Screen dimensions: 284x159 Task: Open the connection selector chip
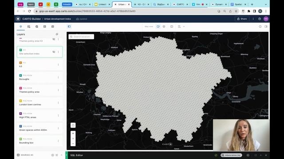click(x=231, y=155)
